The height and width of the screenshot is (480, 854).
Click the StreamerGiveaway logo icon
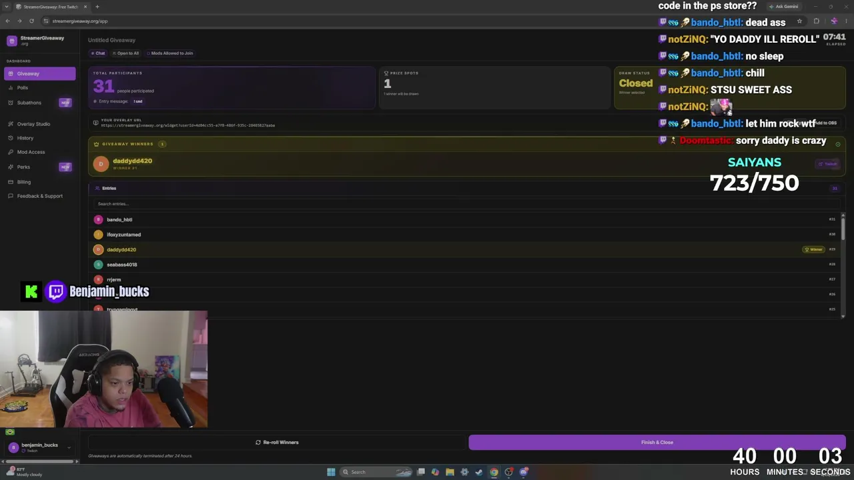coord(11,41)
